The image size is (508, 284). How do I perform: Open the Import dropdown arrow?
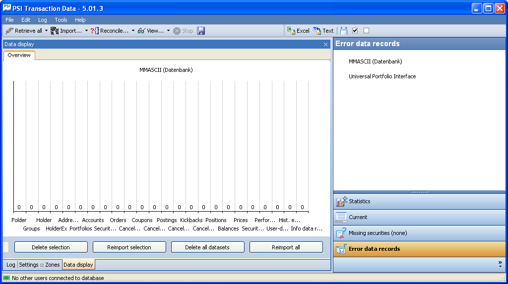point(86,31)
